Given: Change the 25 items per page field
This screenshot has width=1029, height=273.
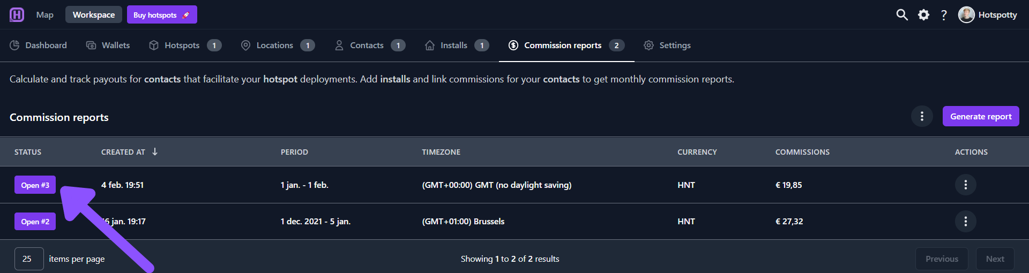Looking at the screenshot, I should 29,259.
